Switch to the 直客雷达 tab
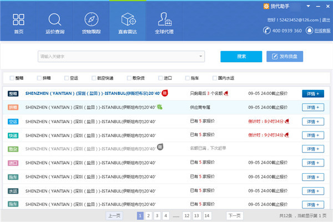Image resolution: width=333 pixels, height=222 pixels. [x=127, y=21]
